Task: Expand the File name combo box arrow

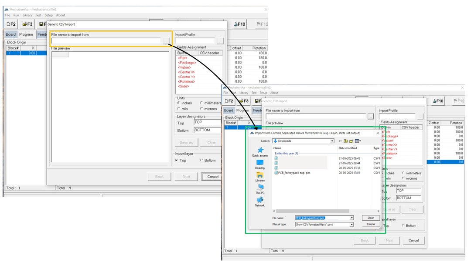Action: (x=352, y=218)
